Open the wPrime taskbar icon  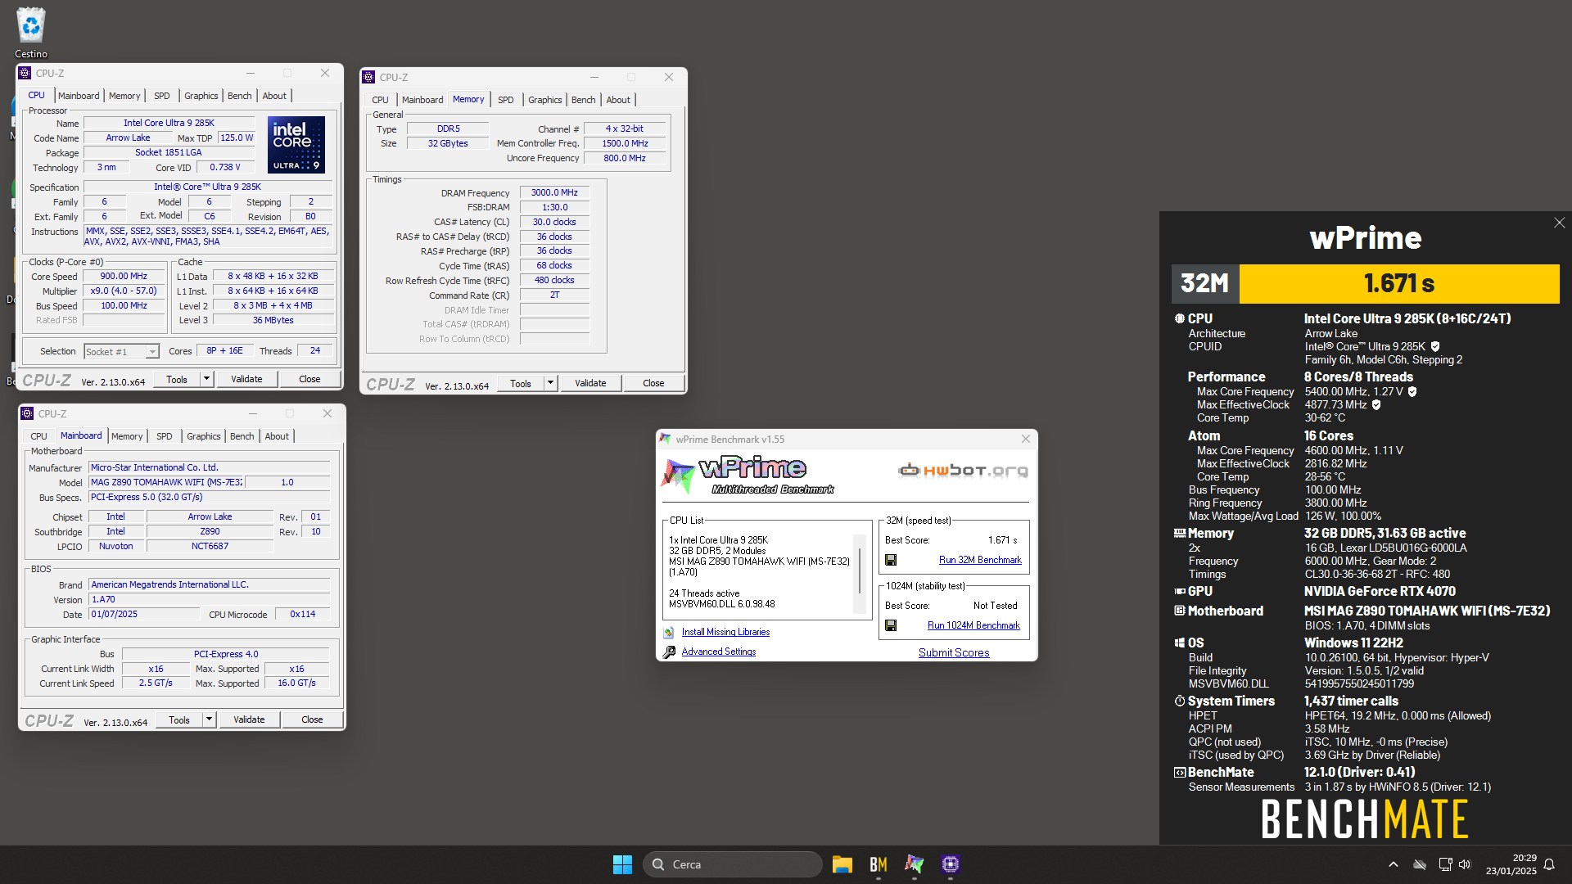click(x=914, y=864)
